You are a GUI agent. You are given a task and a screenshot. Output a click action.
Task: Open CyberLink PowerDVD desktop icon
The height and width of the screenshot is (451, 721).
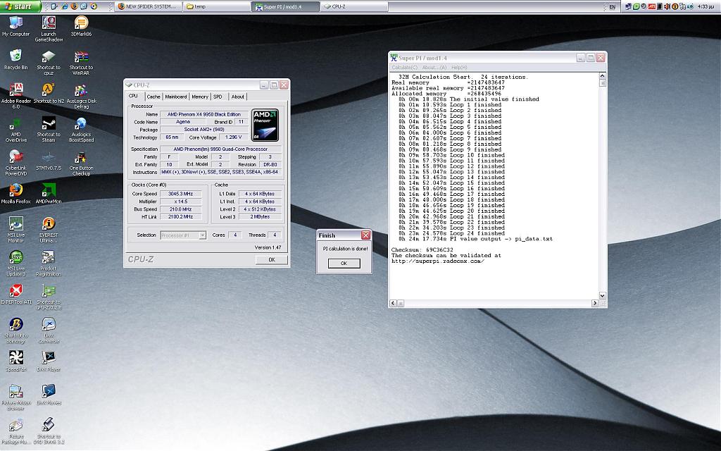pos(16,163)
